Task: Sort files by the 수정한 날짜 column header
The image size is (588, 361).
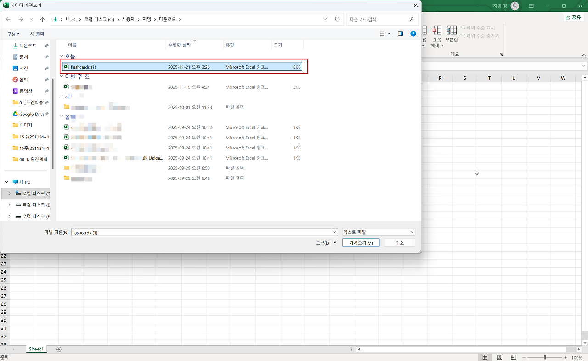Action: (x=180, y=45)
